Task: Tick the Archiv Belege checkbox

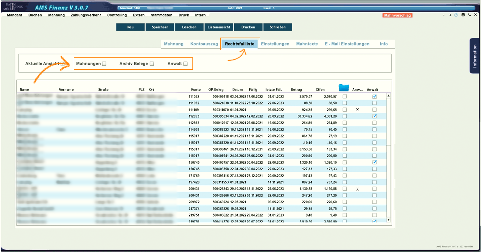Action: tap(152, 64)
